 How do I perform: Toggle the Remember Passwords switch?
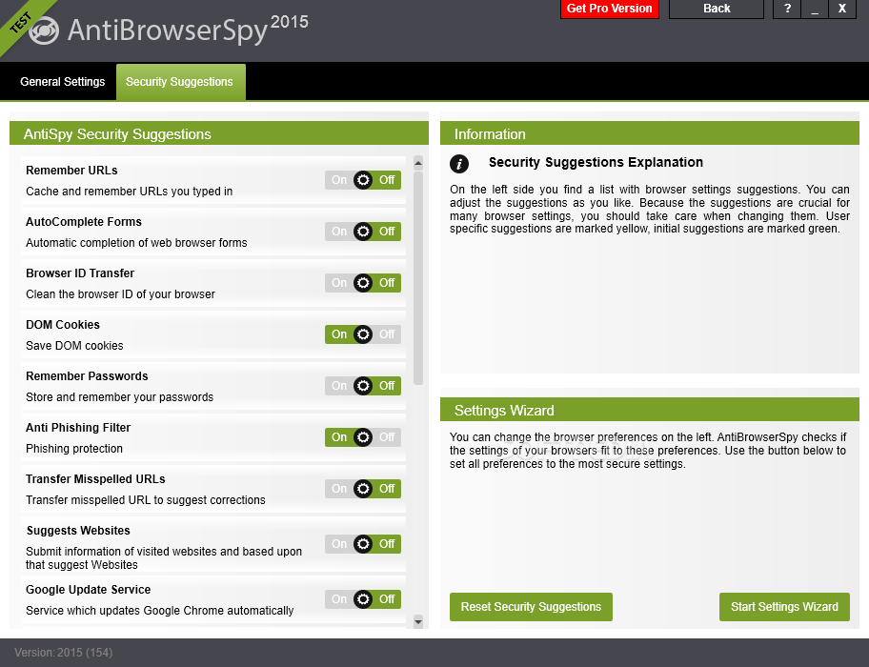click(x=363, y=386)
